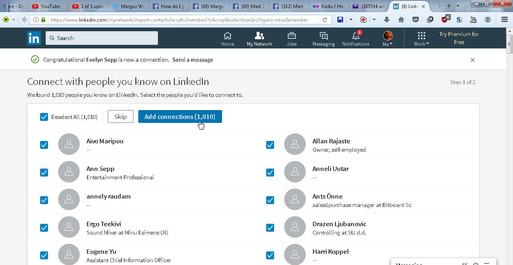This screenshot has width=513, height=265.
Task: Click the Skip button
Action: tap(121, 117)
